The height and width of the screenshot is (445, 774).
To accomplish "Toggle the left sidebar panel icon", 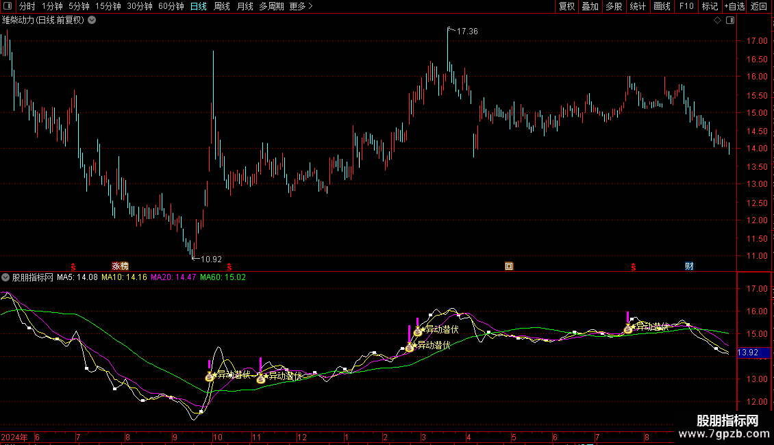I will [8, 6].
